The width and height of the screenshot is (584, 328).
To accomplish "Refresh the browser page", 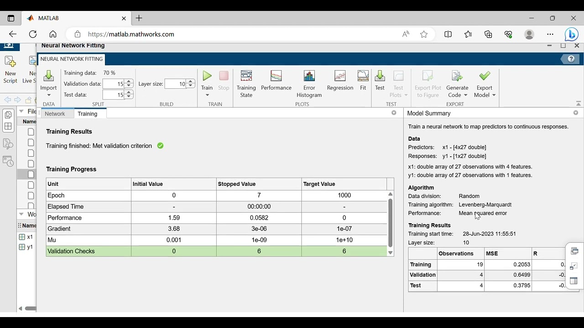I will [33, 34].
